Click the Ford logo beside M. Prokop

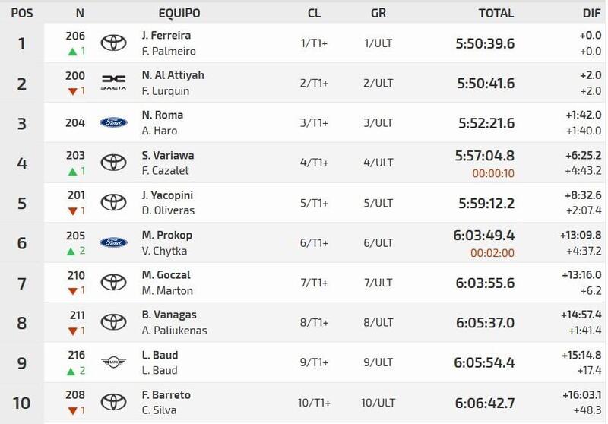[114, 243]
